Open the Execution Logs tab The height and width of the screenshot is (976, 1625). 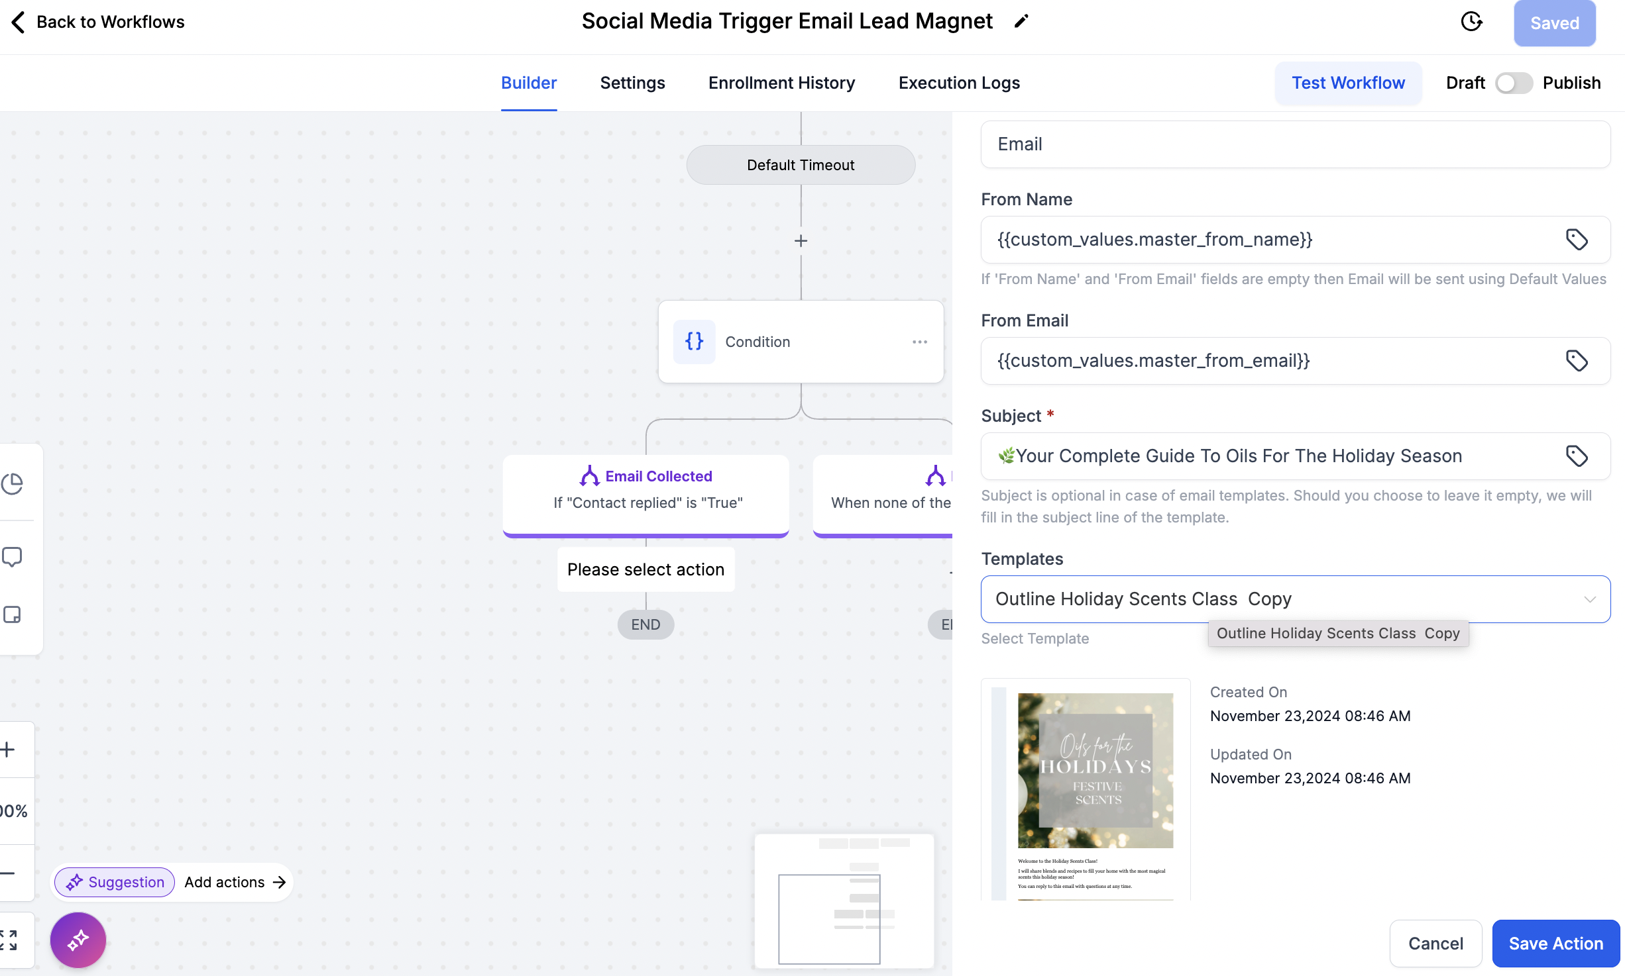pyautogui.click(x=958, y=83)
